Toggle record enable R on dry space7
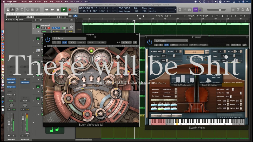The height and width of the screenshot is (142, 253). pos(49,28)
